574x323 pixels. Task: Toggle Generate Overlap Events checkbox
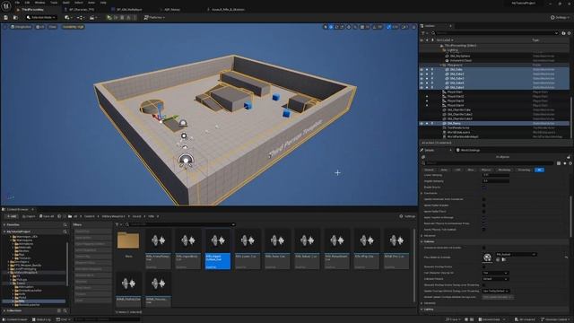pos(484,266)
